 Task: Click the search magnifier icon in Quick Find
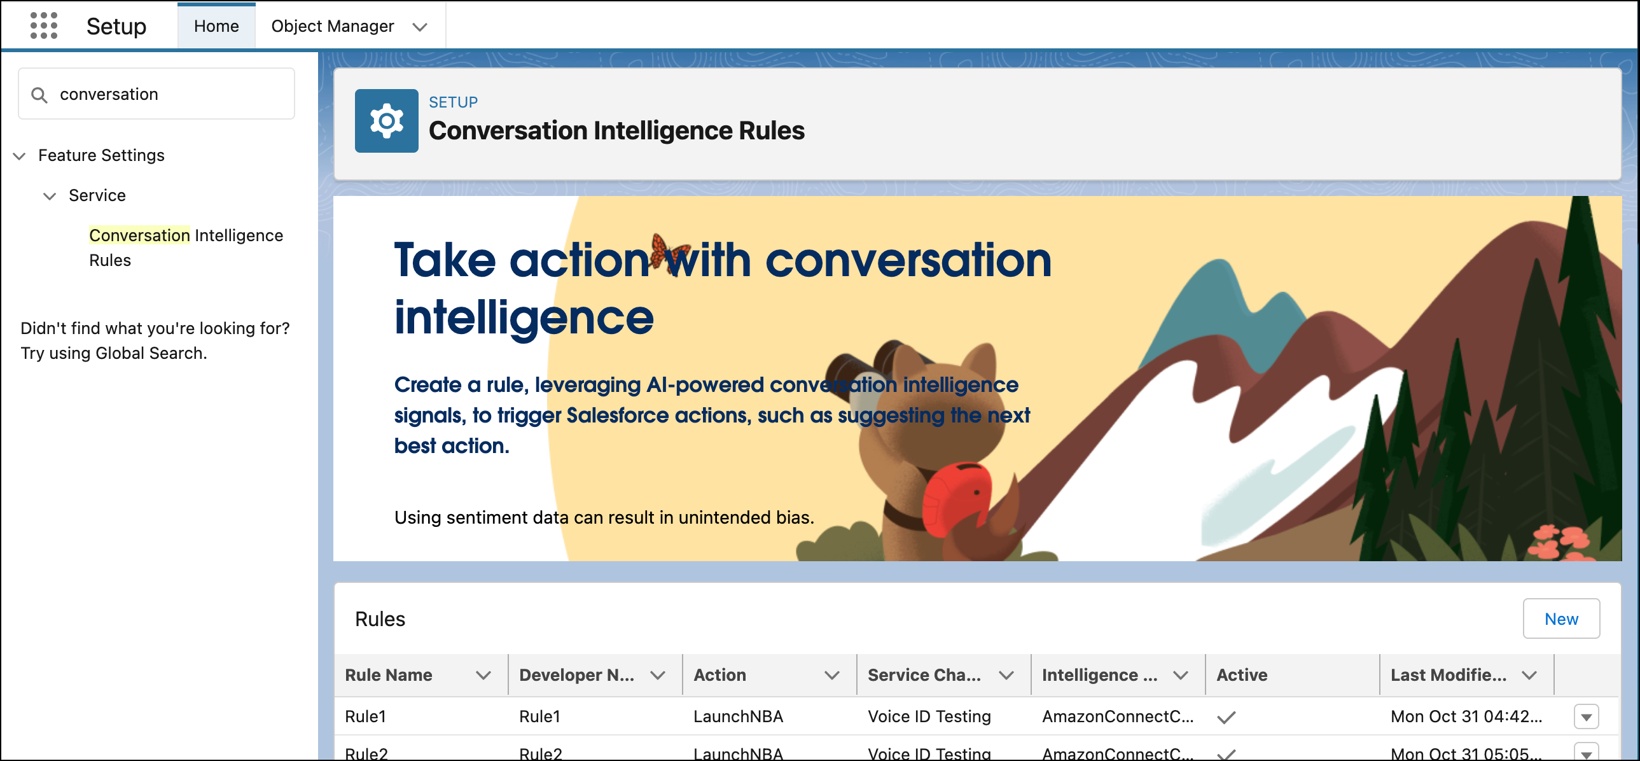coord(39,95)
